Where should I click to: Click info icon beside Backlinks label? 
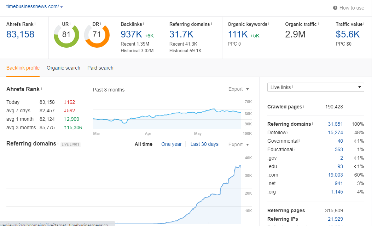(x=144, y=24)
